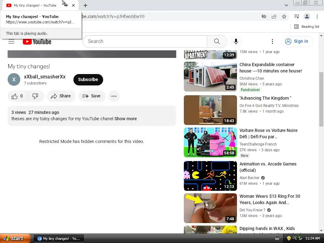The height and width of the screenshot is (243, 324).
Task: Dislike the video with thumbs down
Action: [x=35, y=96]
